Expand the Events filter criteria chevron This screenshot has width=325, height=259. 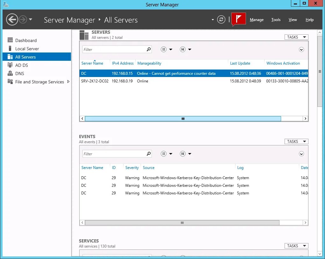click(x=301, y=154)
